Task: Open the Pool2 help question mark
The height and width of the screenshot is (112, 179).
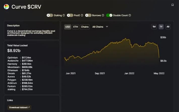Action: click(x=82, y=15)
